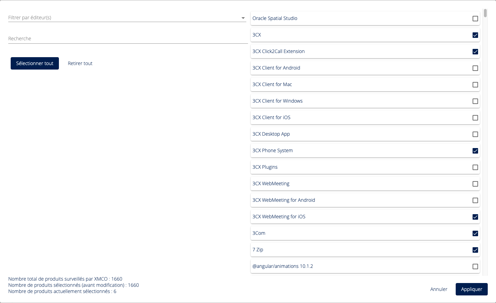Deselect the 3CX Phone System checkbox
Image resolution: width=496 pixels, height=303 pixels.
475,151
